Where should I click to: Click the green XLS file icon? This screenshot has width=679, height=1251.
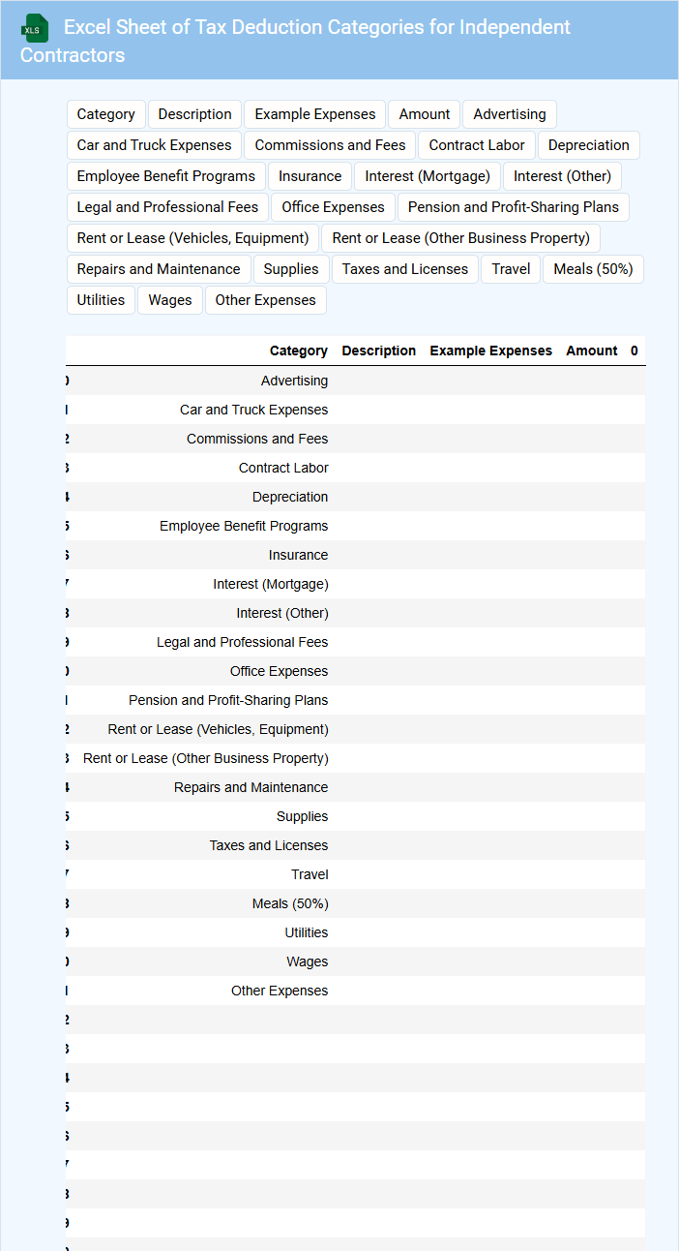(x=34, y=28)
